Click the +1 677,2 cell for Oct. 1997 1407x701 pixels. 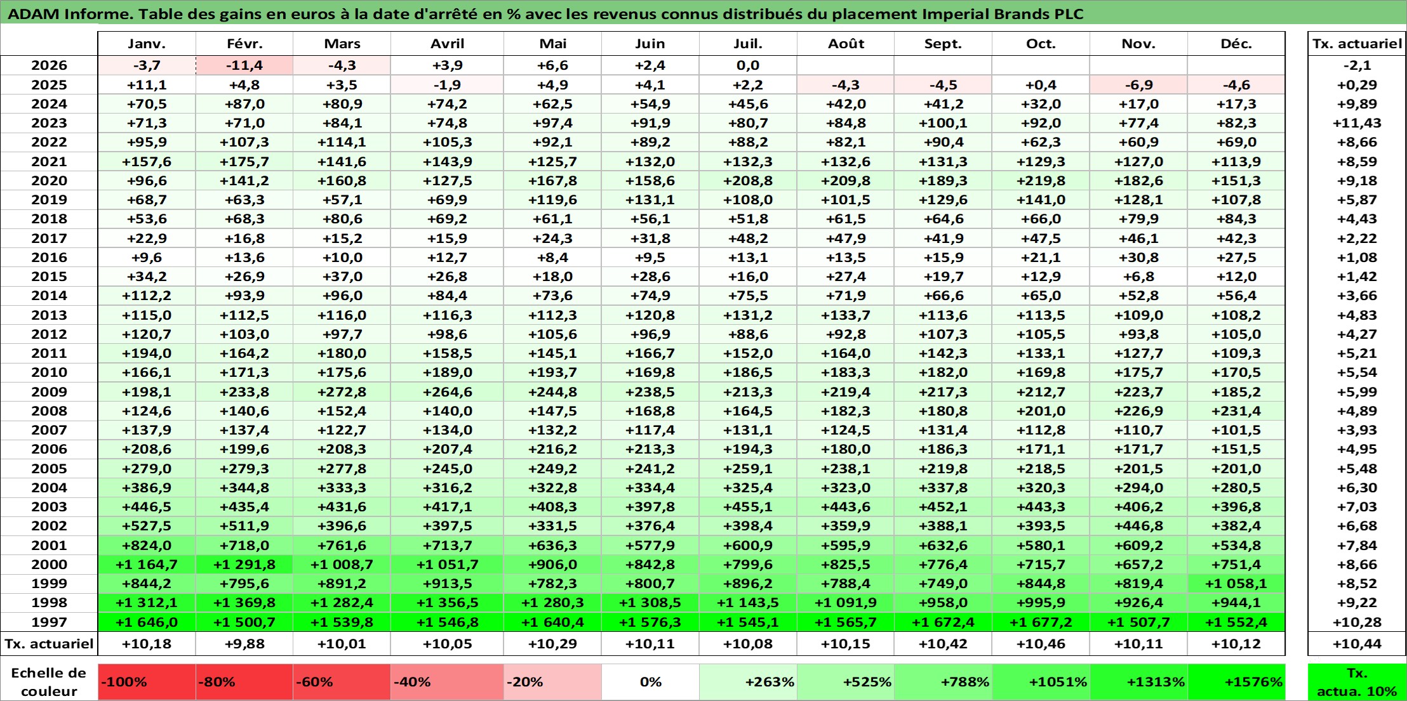pos(1041,622)
